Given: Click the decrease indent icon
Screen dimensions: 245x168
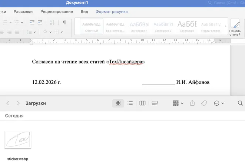Looking at the screenshot, I should 32,22.
